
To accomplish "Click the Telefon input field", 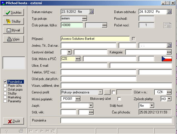I will [x=99, y=72].
